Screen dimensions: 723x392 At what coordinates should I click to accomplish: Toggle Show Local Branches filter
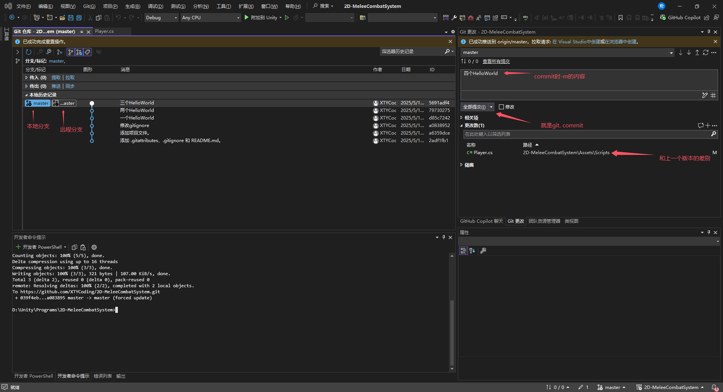click(71, 52)
